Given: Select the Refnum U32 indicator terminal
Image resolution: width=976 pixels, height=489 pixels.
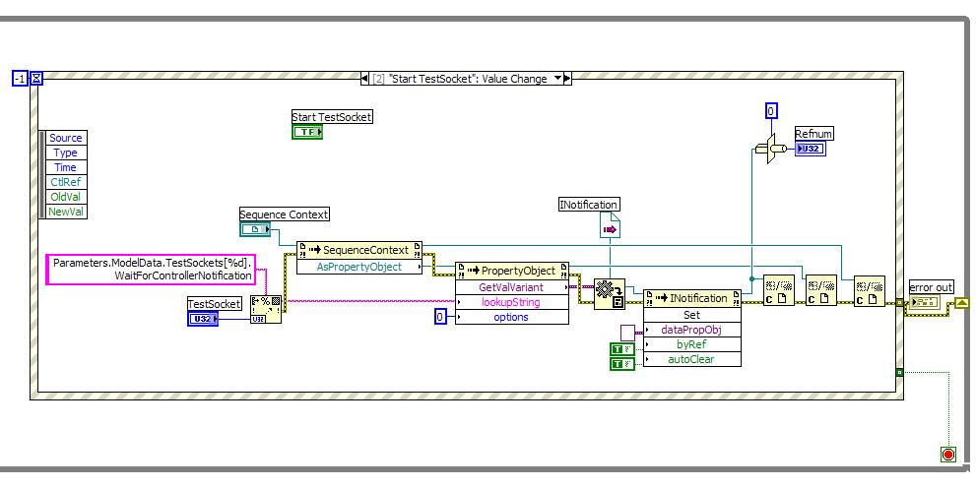Looking at the screenshot, I should (811, 149).
